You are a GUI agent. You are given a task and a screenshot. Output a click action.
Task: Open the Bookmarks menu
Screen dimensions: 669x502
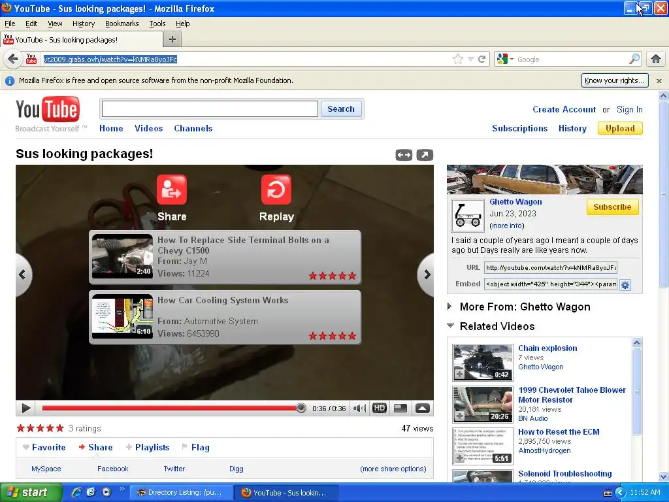122,24
